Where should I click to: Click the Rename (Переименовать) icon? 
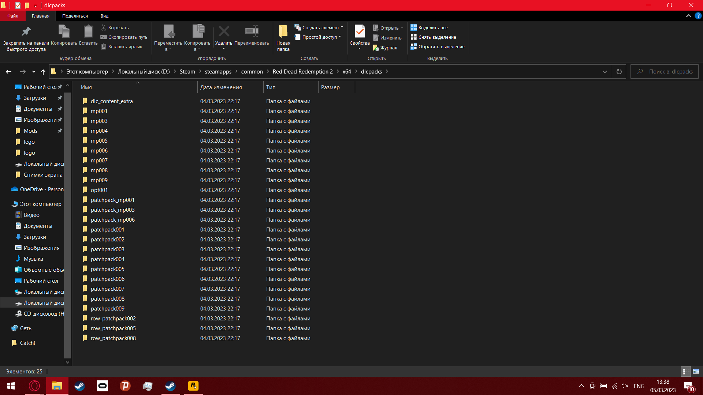click(x=252, y=31)
